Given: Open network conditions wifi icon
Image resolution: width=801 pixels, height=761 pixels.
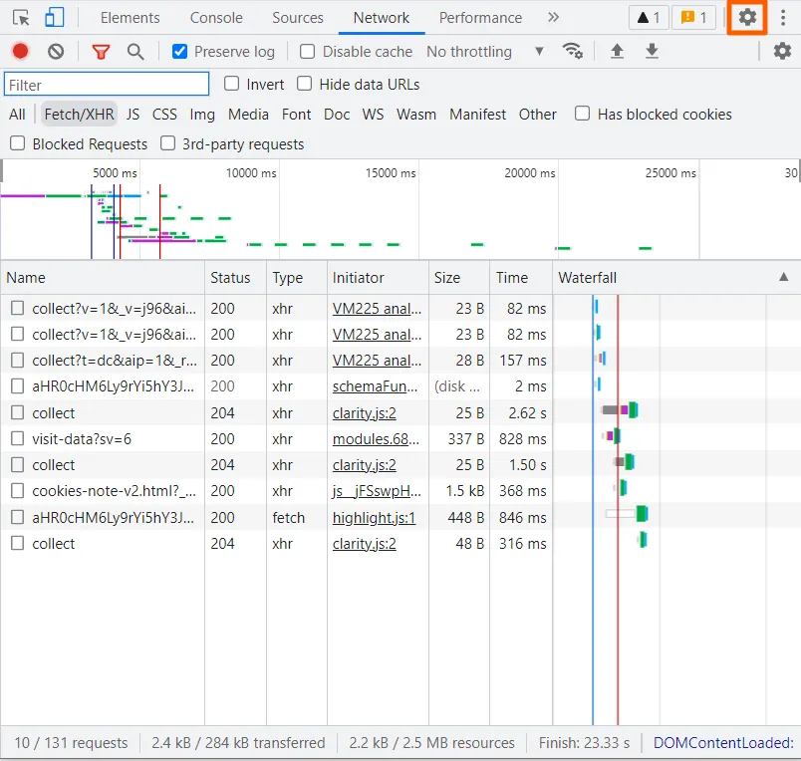Looking at the screenshot, I should pyautogui.click(x=572, y=51).
